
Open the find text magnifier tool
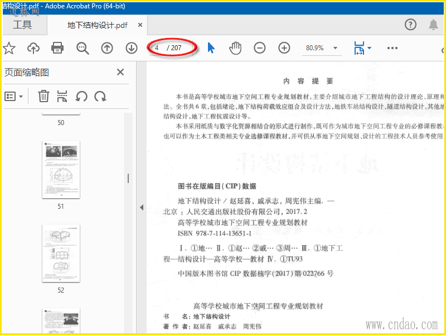point(83,48)
